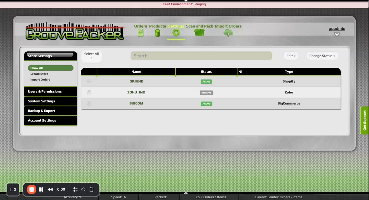Click the Shopify type cell
369x200 pixels.
(x=289, y=81)
